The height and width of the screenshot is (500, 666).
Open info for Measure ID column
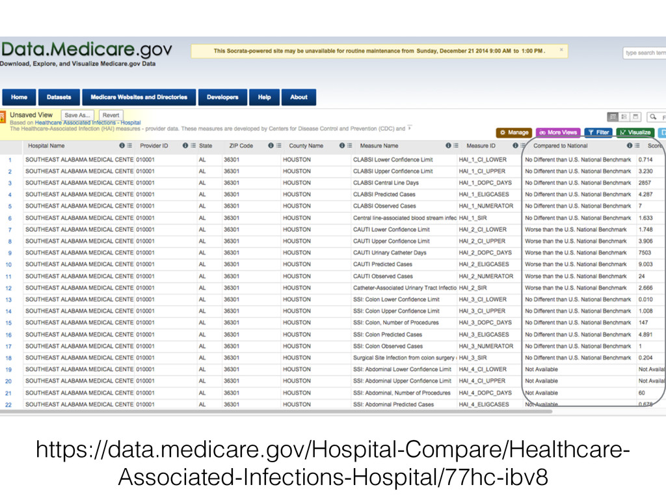[x=515, y=145]
